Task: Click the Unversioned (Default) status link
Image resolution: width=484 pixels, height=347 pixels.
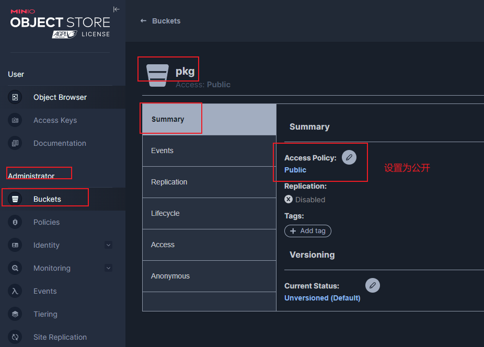Action: pyautogui.click(x=322, y=298)
